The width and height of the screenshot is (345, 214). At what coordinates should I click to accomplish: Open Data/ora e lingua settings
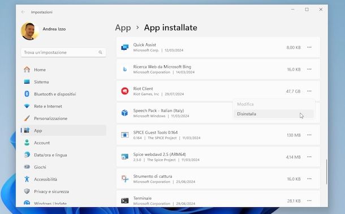tap(63, 155)
